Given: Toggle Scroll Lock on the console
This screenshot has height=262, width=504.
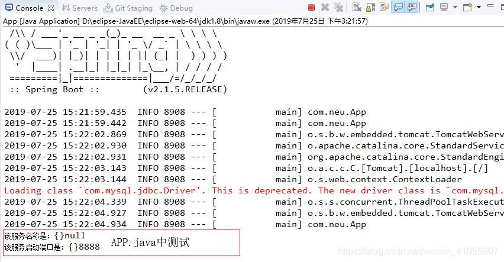Looking at the screenshot, I should [x=370, y=8].
